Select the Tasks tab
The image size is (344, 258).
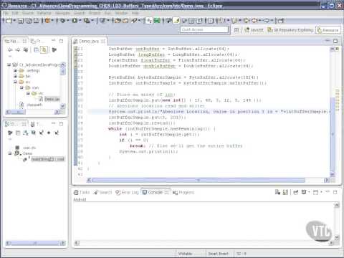coord(82,192)
